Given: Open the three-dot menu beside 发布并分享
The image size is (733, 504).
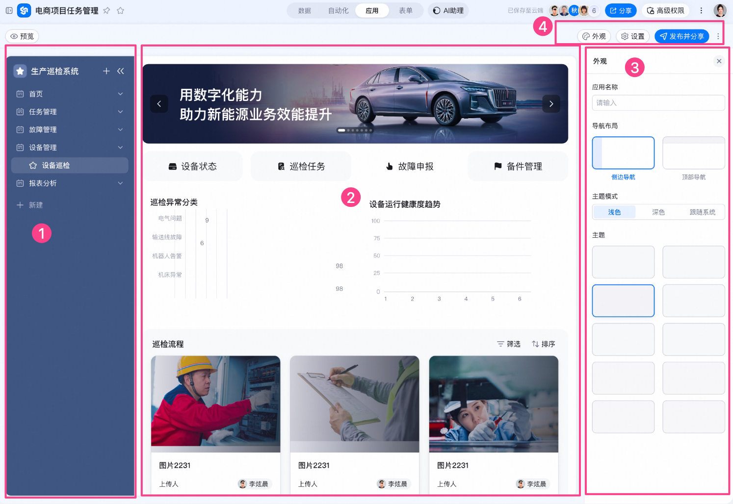Looking at the screenshot, I should point(718,36).
